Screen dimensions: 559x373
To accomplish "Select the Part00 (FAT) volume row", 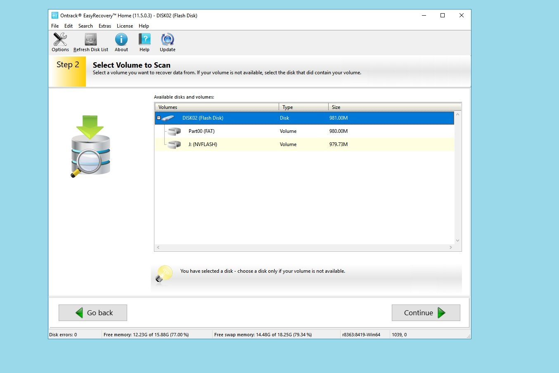I will point(304,131).
